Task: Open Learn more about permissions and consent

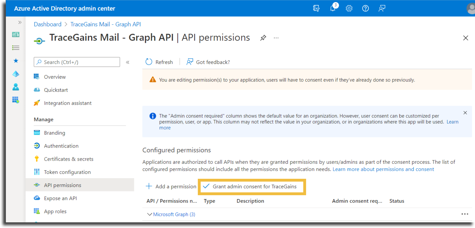Action: point(383,169)
